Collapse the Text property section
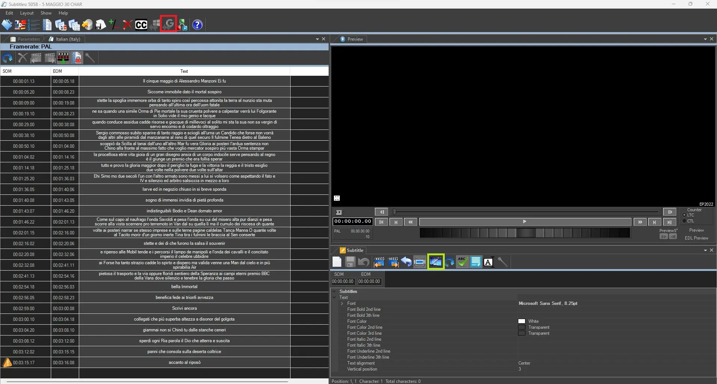 334,297
